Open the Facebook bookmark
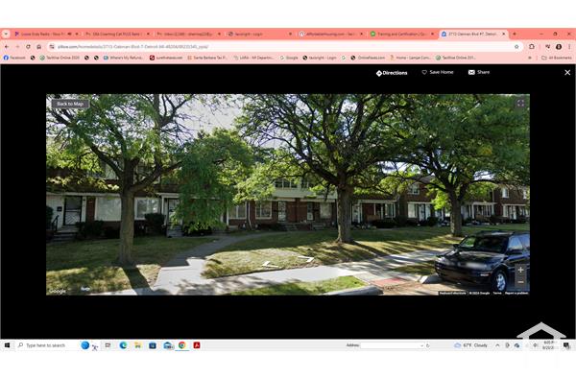 click(14, 58)
